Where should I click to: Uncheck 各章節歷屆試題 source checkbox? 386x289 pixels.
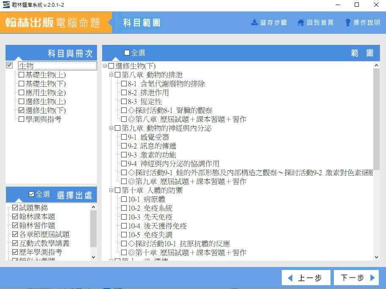coord(15,234)
